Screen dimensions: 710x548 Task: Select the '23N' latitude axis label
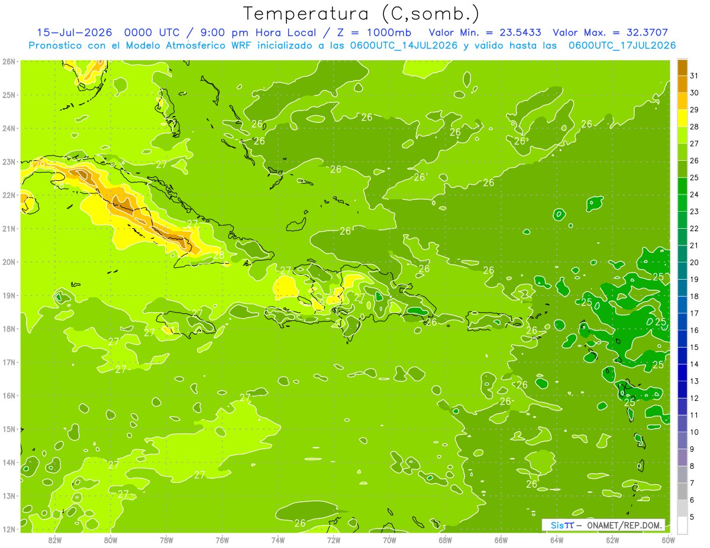9,161
